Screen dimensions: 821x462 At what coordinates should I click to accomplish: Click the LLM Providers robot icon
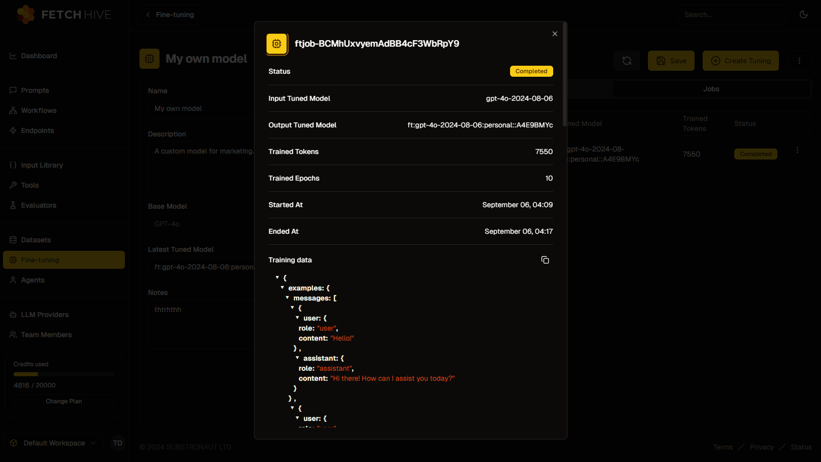click(x=13, y=315)
